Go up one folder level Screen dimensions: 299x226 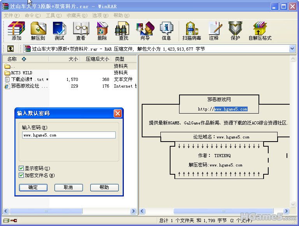coord(10,49)
